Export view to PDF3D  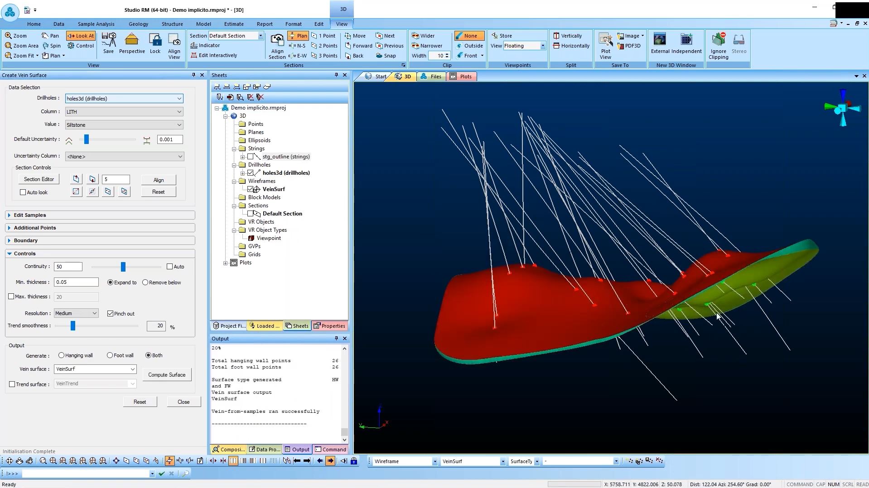click(629, 46)
